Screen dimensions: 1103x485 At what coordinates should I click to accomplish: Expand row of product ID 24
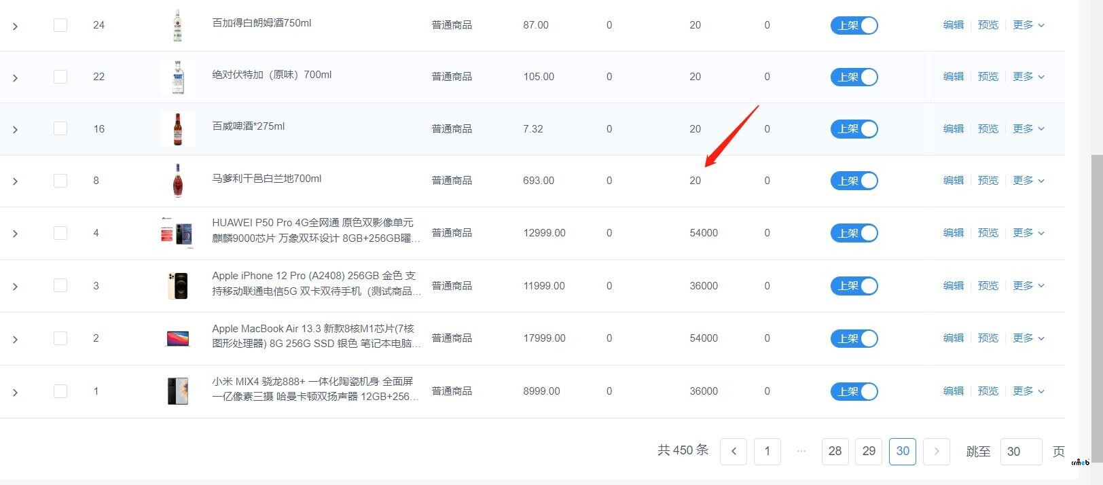15,26
